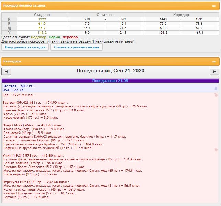
Task: Select the Коридор column header
Action: tap(181, 15)
